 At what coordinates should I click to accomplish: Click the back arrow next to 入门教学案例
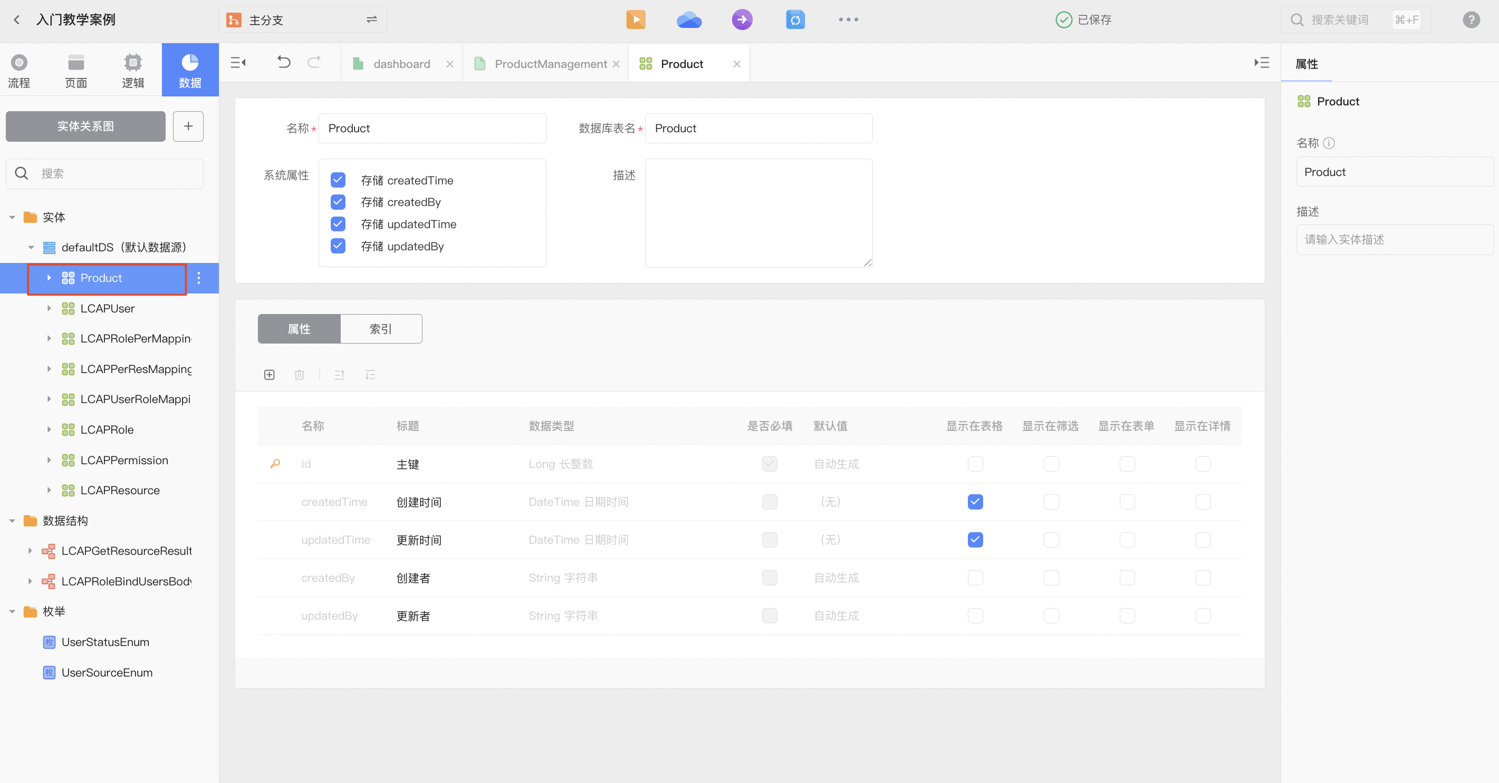pos(17,20)
